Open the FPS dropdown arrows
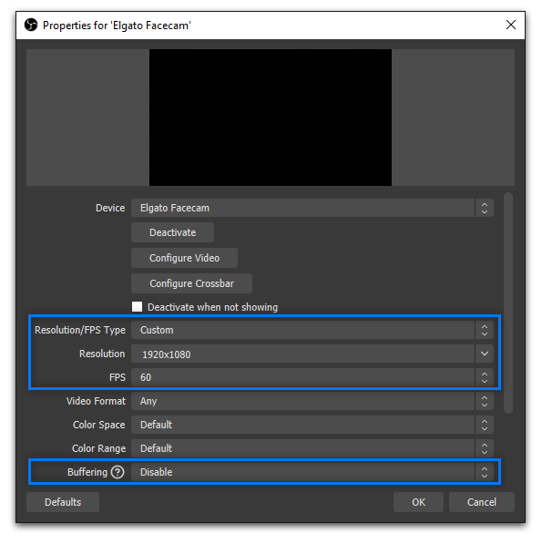This screenshot has width=542, height=544. tap(485, 377)
